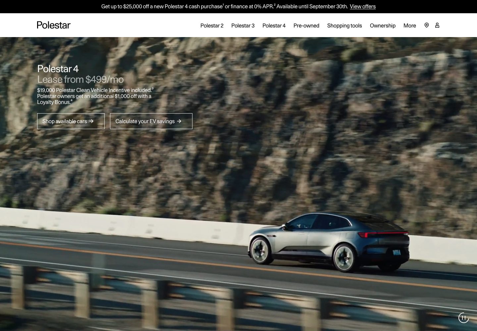Open the Shopping tools menu

coord(344,25)
